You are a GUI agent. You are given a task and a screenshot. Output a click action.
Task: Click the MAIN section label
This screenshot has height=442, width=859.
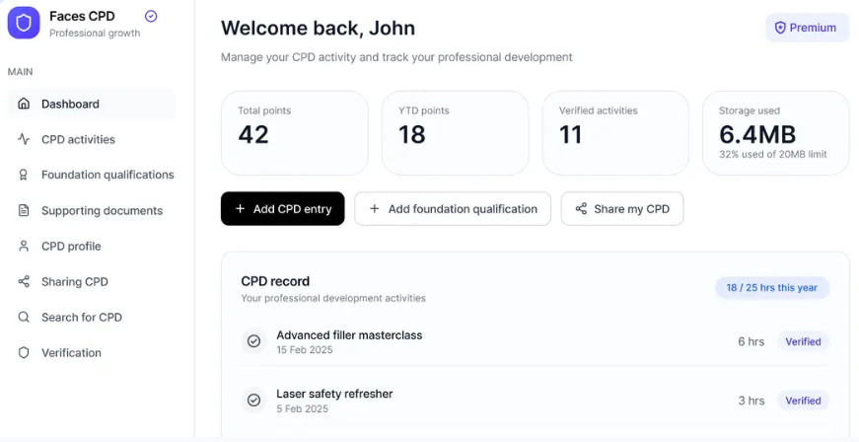pyautogui.click(x=21, y=72)
